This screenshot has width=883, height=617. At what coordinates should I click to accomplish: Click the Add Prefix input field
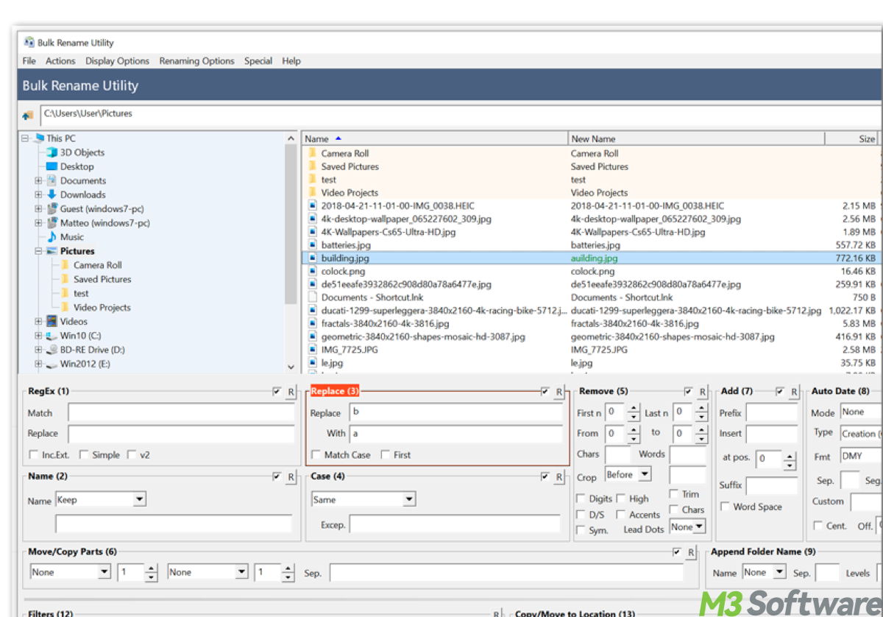[x=772, y=413]
